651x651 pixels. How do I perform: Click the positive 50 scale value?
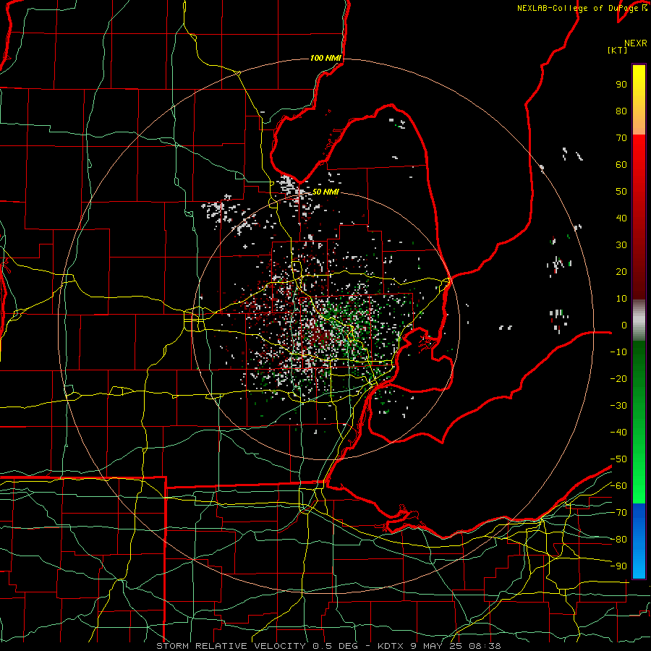pos(621,192)
